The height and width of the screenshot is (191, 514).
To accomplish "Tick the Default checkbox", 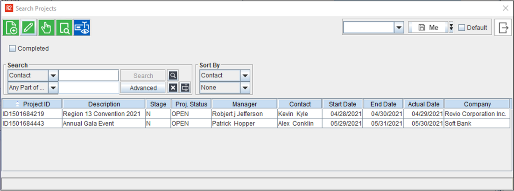I will [x=462, y=28].
